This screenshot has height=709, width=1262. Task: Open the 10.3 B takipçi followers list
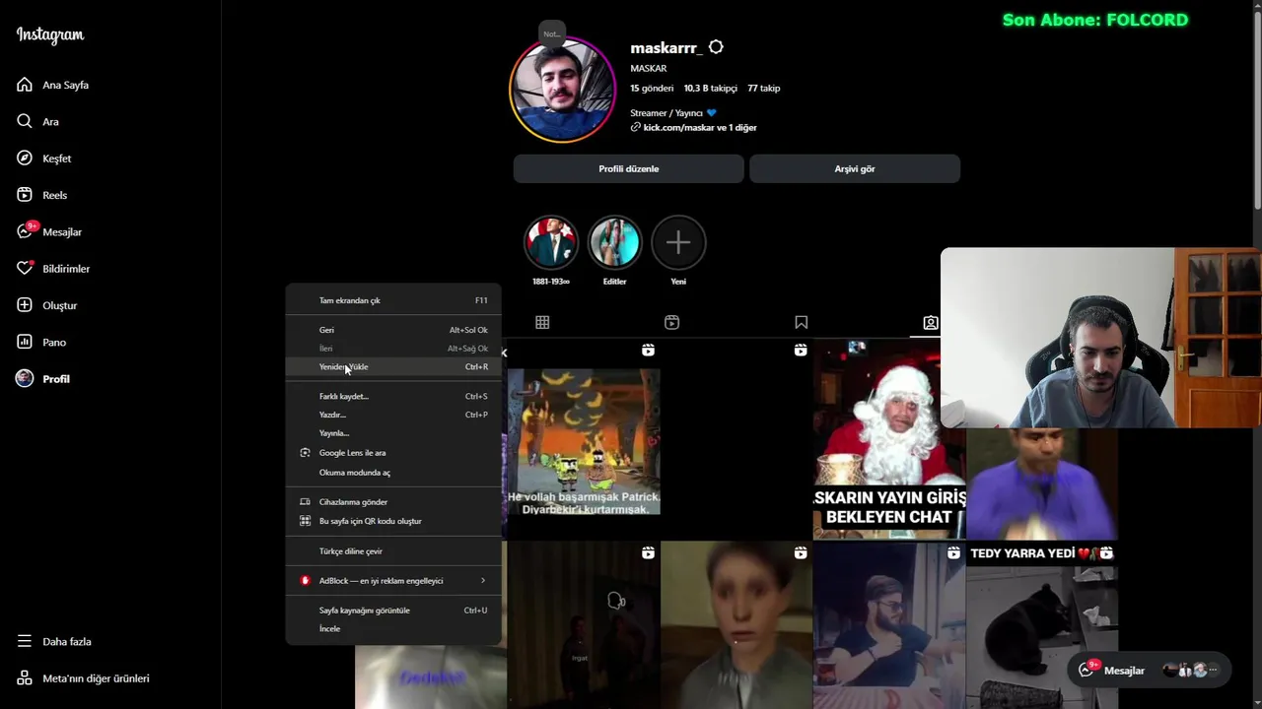(710, 88)
